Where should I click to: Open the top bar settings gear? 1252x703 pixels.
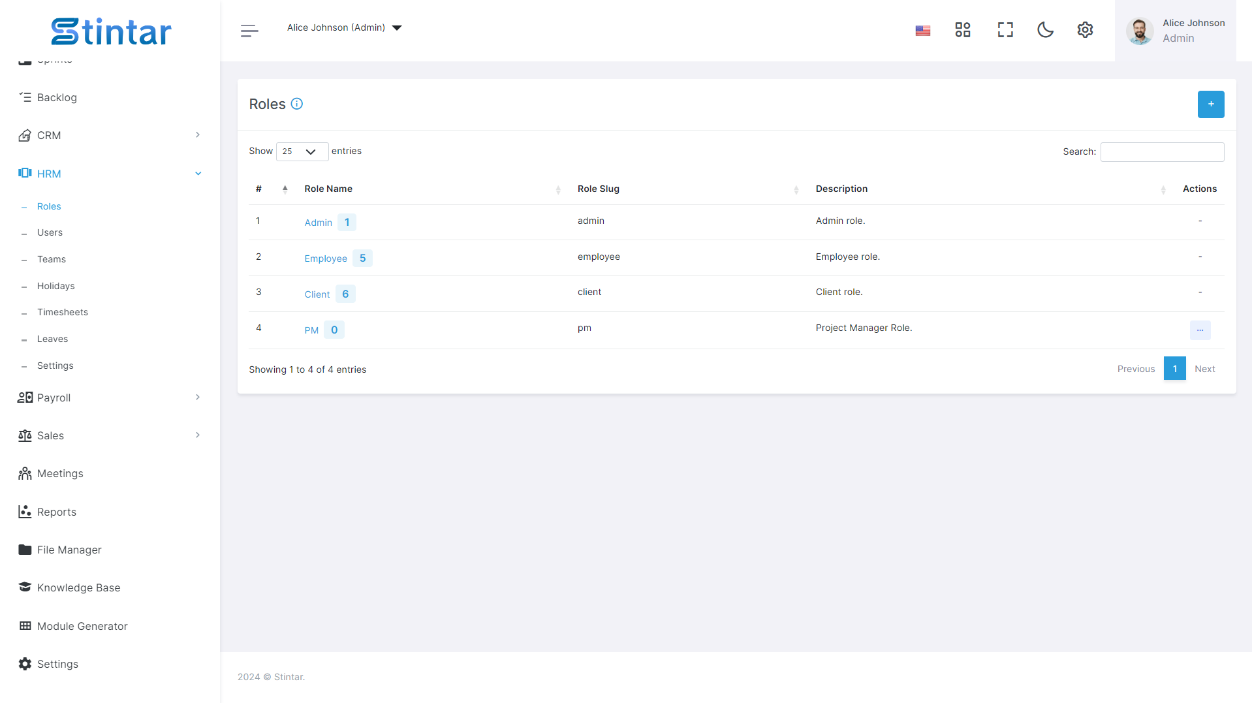click(x=1085, y=30)
